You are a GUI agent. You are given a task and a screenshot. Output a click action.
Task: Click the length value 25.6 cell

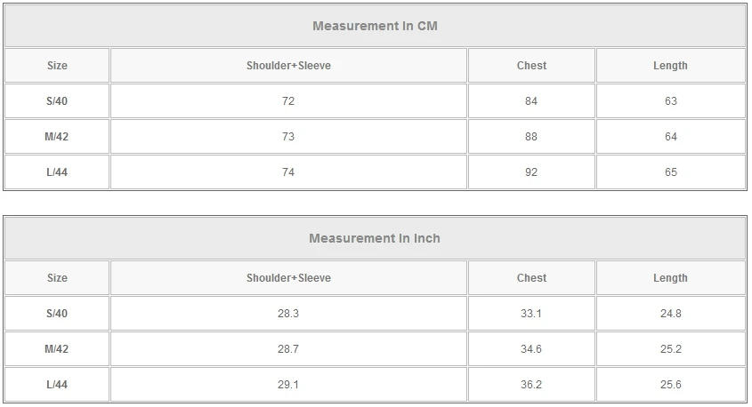[670, 385]
